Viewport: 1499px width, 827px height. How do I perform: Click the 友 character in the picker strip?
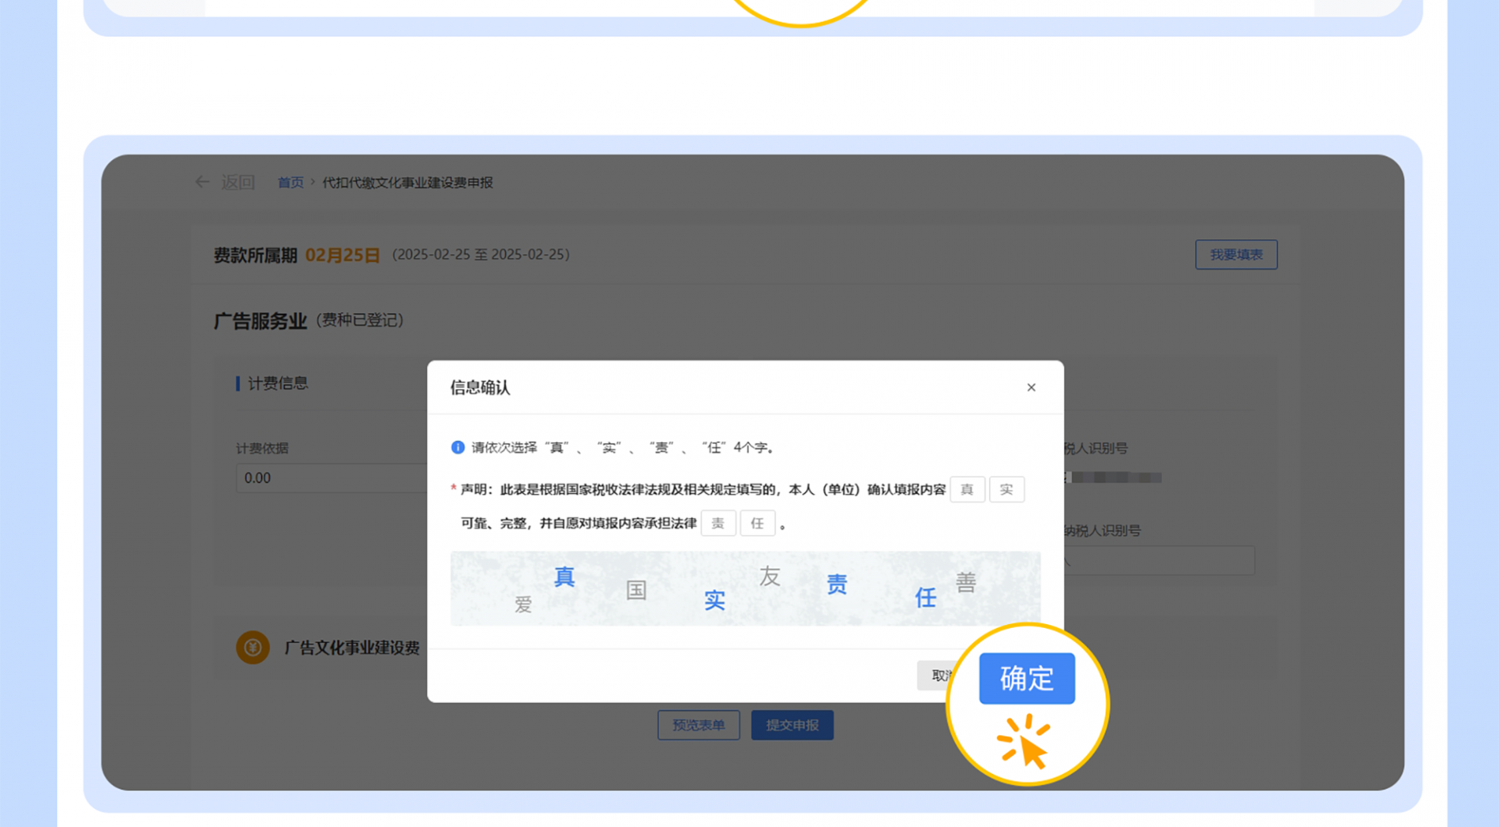pyautogui.click(x=770, y=577)
